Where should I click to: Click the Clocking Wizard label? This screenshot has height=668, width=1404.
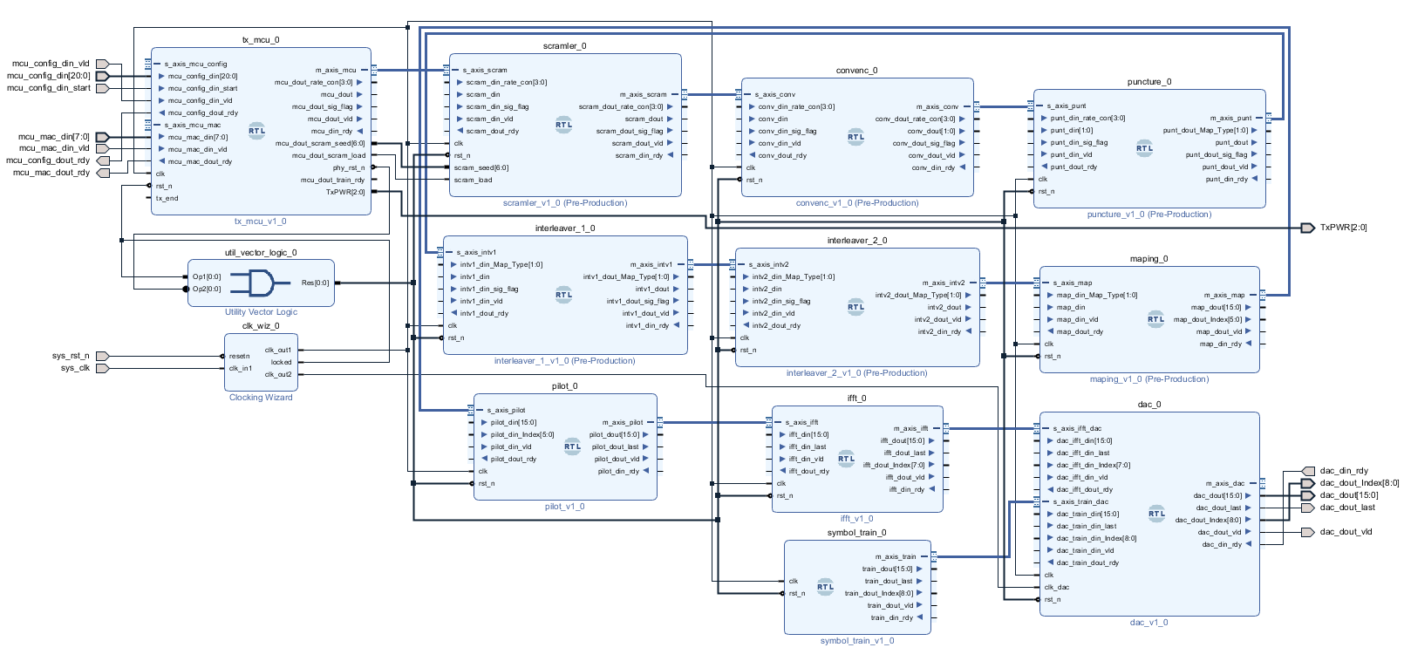(x=261, y=398)
